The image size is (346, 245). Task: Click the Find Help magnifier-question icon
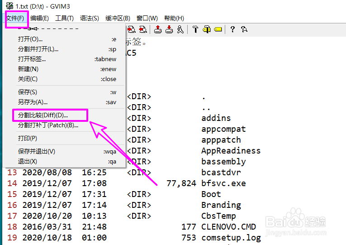tap(244, 29)
